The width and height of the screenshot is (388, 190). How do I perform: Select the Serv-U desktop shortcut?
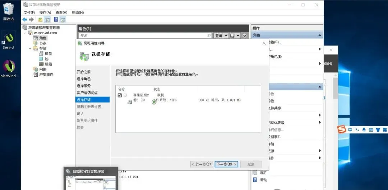(x=8, y=40)
